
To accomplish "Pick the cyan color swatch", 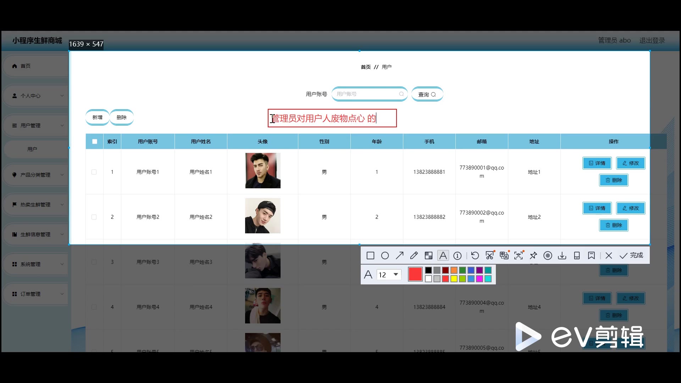I will 488,279.
